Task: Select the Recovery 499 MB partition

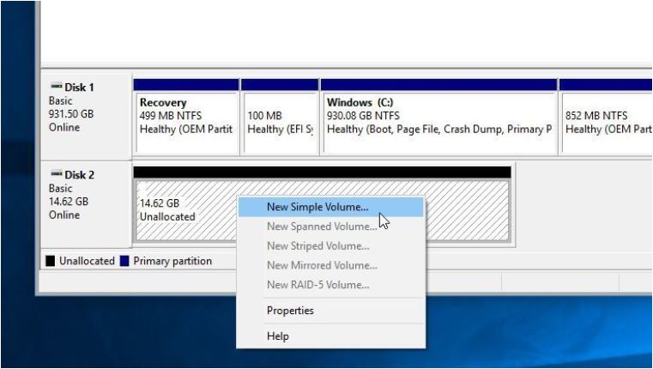Action: (x=186, y=124)
